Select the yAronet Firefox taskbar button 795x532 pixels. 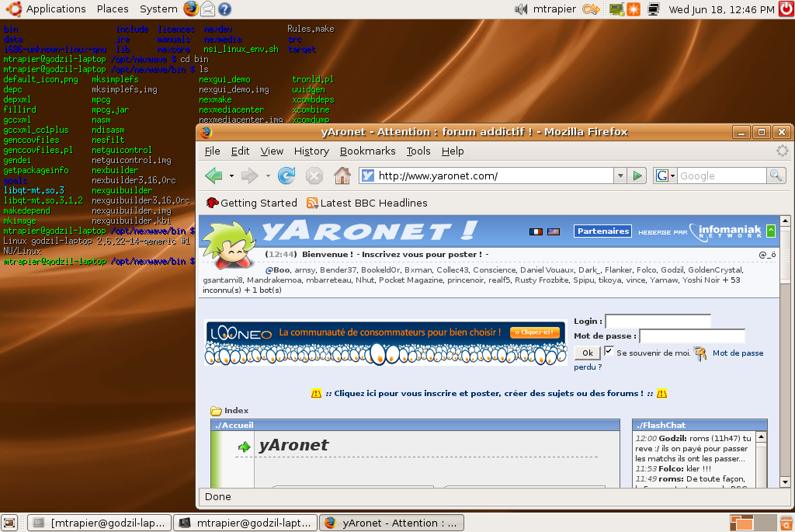pos(391,523)
